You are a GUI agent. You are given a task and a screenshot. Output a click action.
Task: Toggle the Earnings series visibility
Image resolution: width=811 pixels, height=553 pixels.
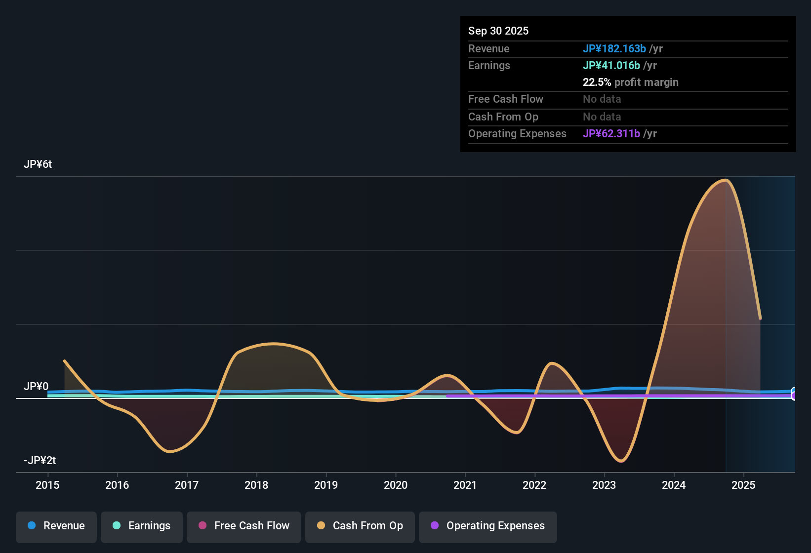point(142,526)
